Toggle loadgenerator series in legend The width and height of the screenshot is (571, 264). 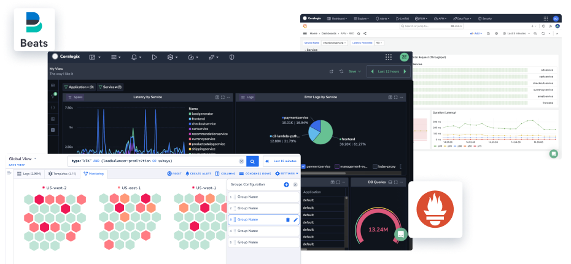pos(201,114)
